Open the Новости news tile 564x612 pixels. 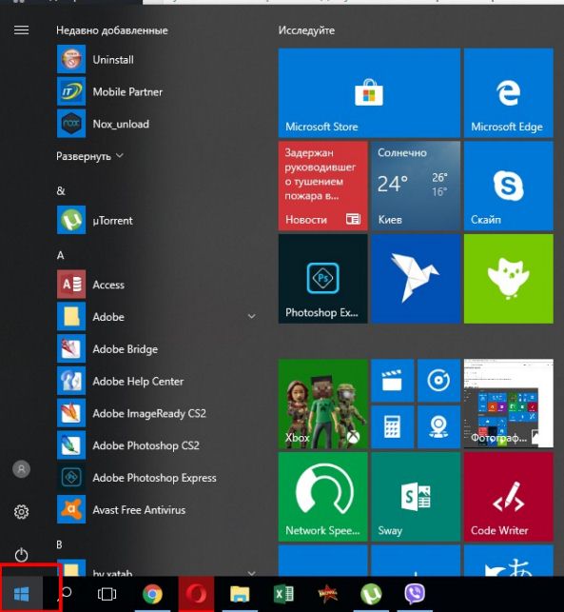(x=323, y=186)
